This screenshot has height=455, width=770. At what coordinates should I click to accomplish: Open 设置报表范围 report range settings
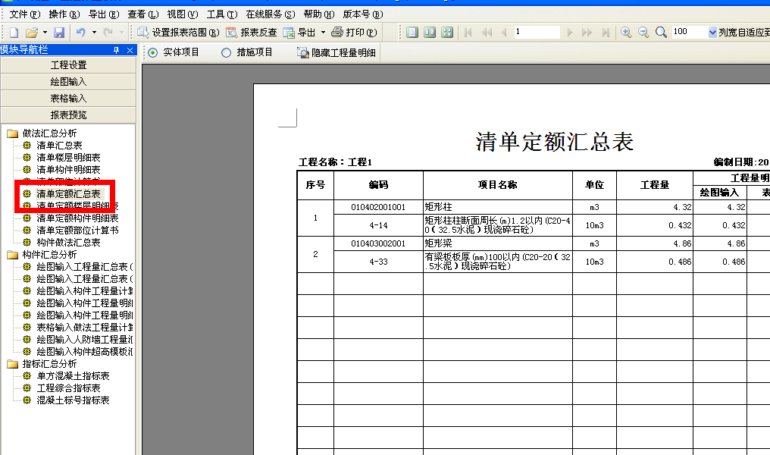[178, 33]
